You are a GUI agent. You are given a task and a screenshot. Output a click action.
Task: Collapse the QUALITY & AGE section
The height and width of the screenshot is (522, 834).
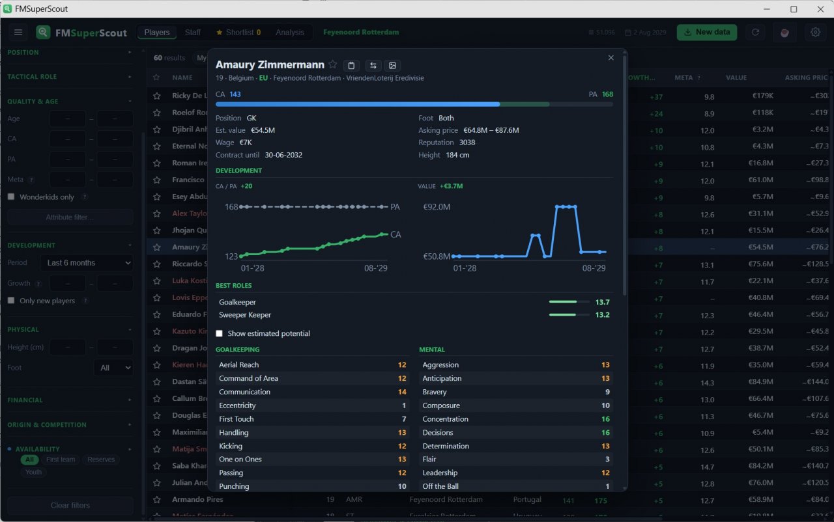69,102
